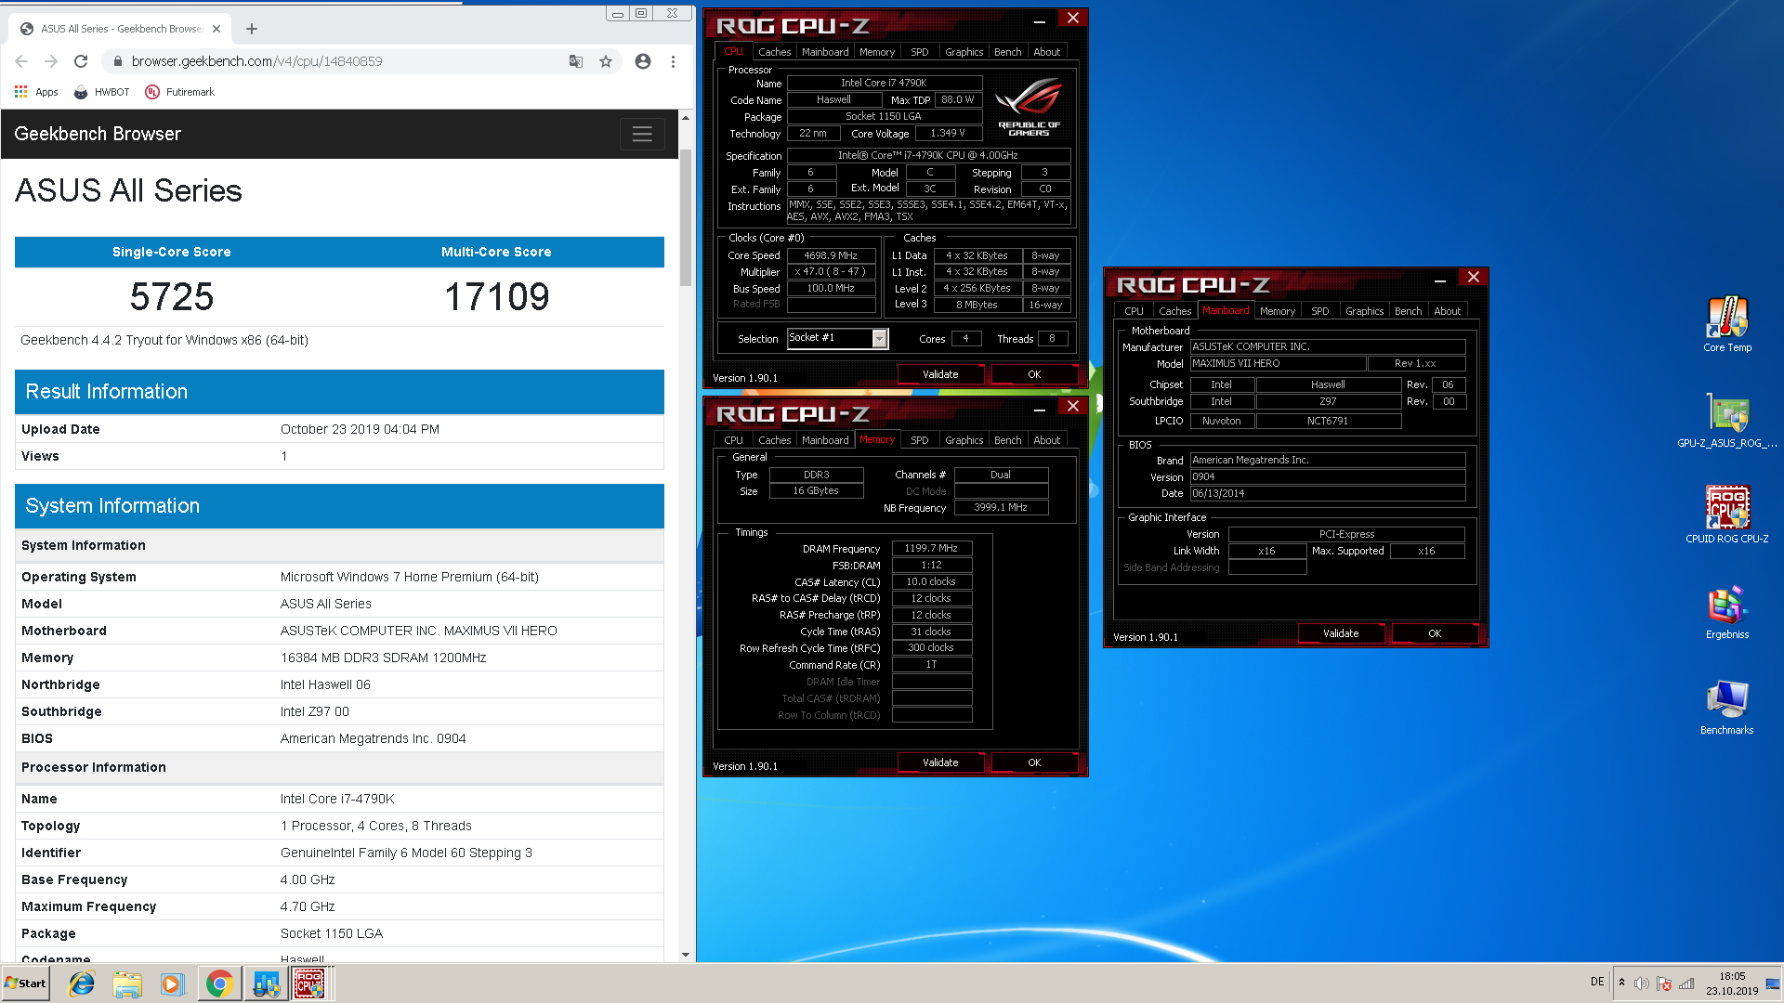Open a new Chrome tab with plus

[x=251, y=29]
